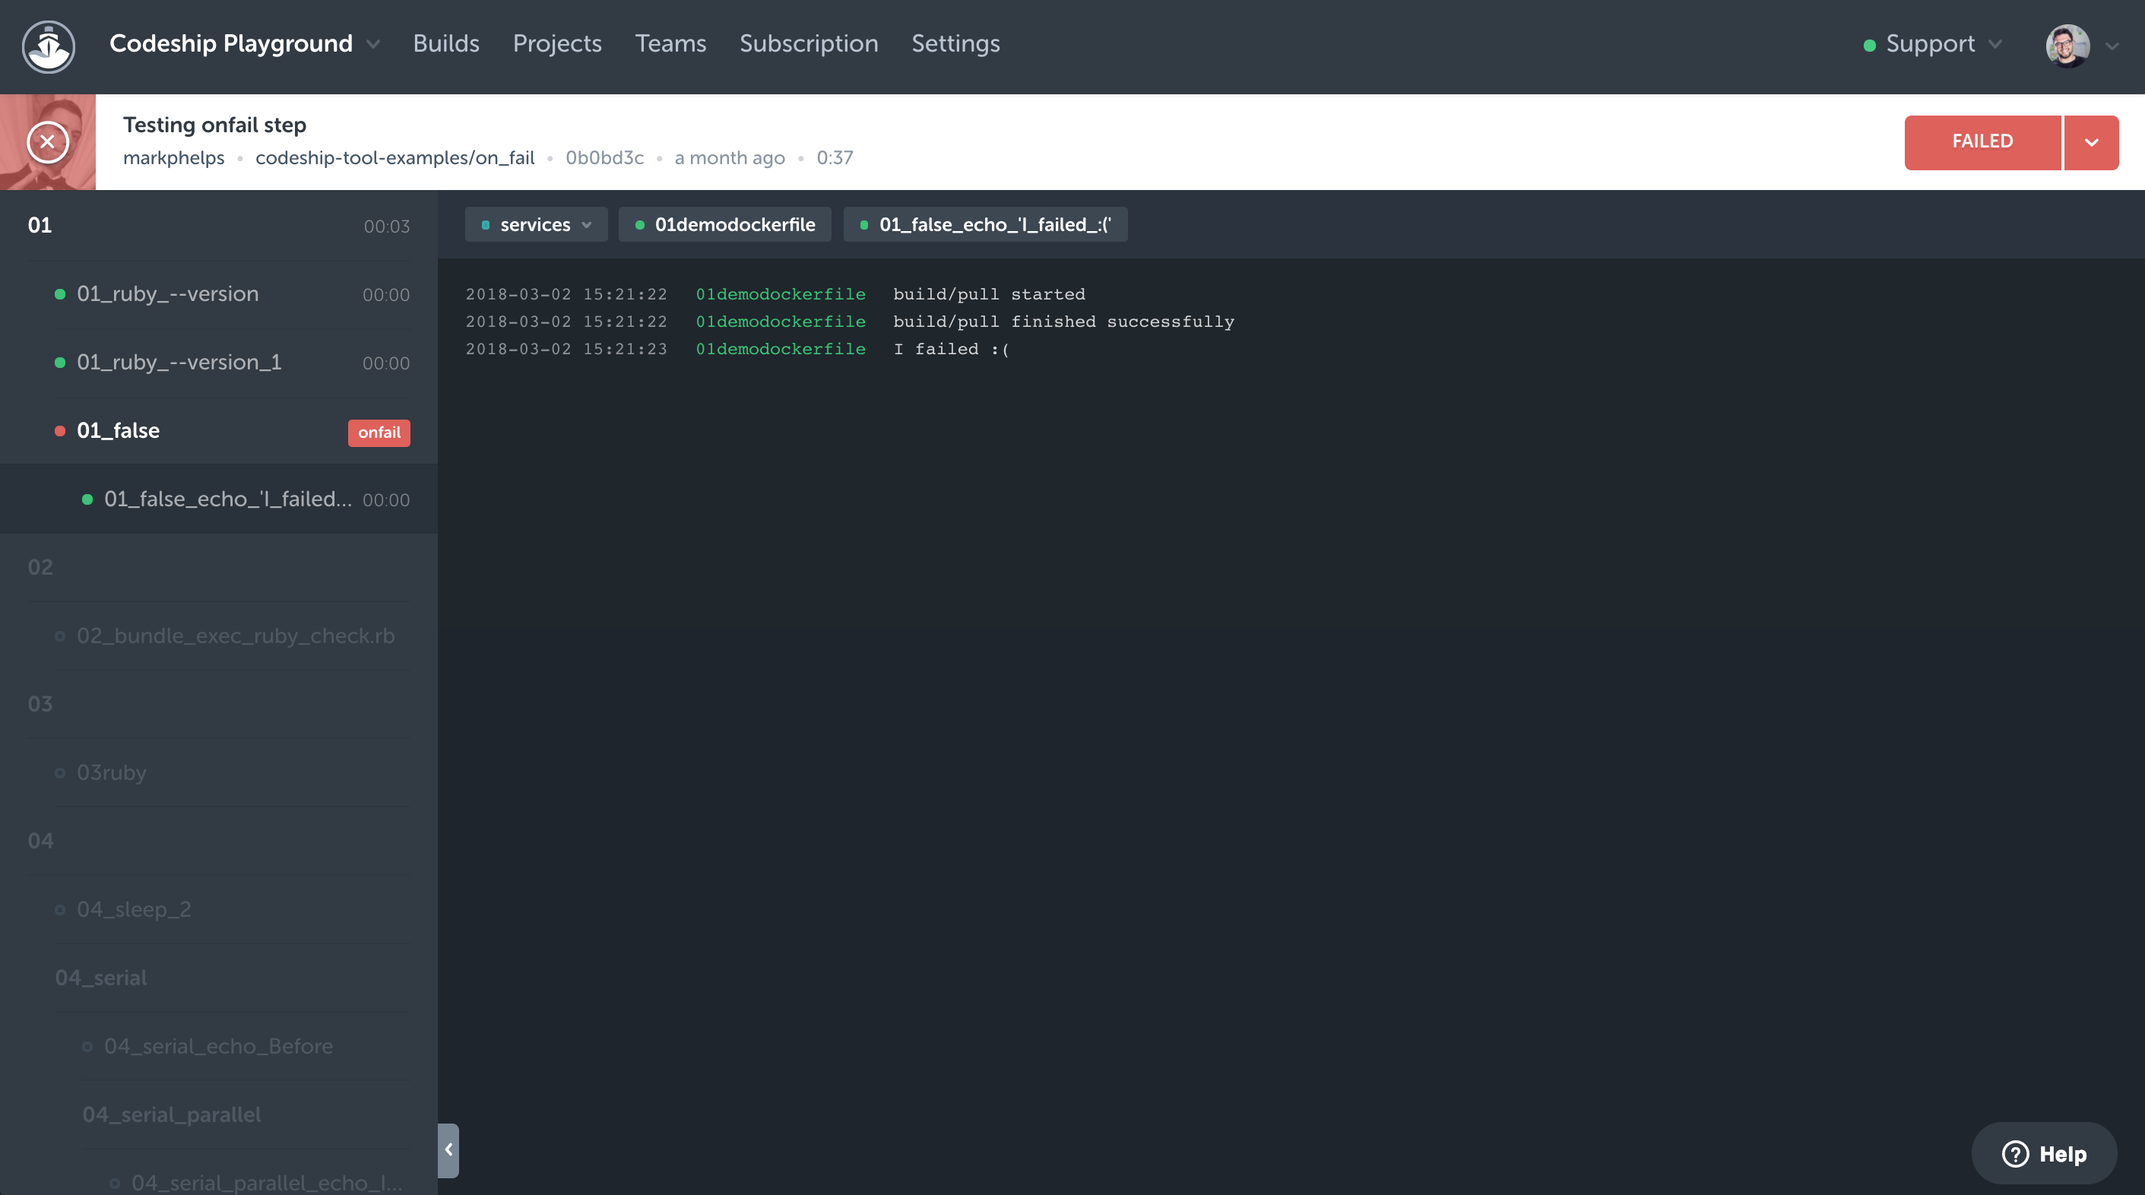Open Settings in the top nav
The height and width of the screenshot is (1195, 2145).
[955, 43]
